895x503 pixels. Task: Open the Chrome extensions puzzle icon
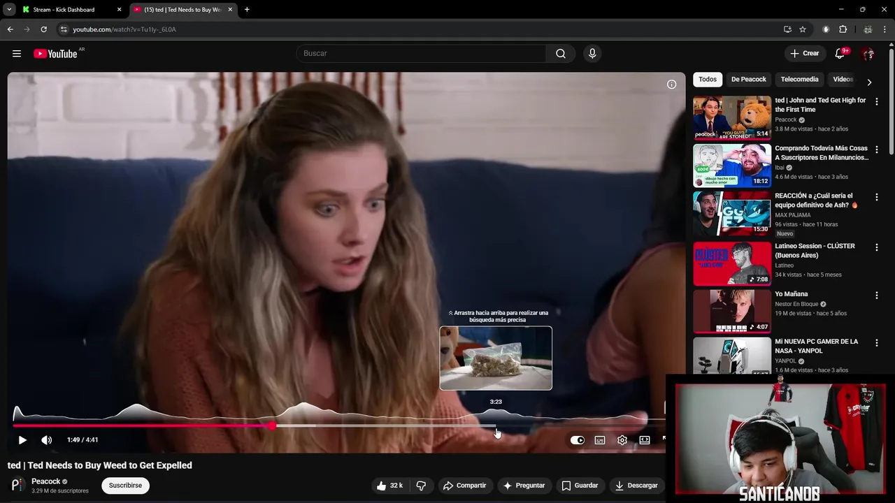pyautogui.click(x=843, y=29)
